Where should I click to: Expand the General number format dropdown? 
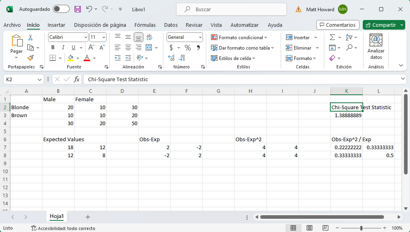click(200, 37)
